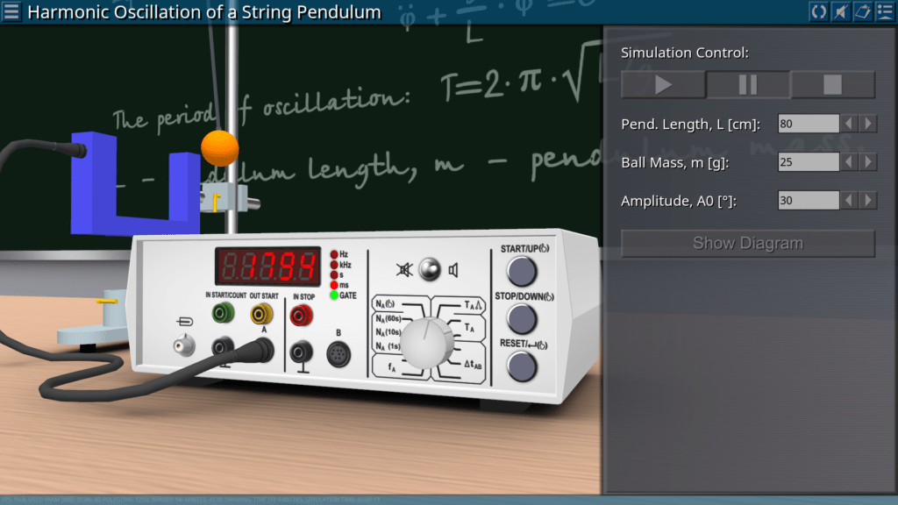
Task: Open the hamburger menu at top left
Action: click(x=12, y=11)
